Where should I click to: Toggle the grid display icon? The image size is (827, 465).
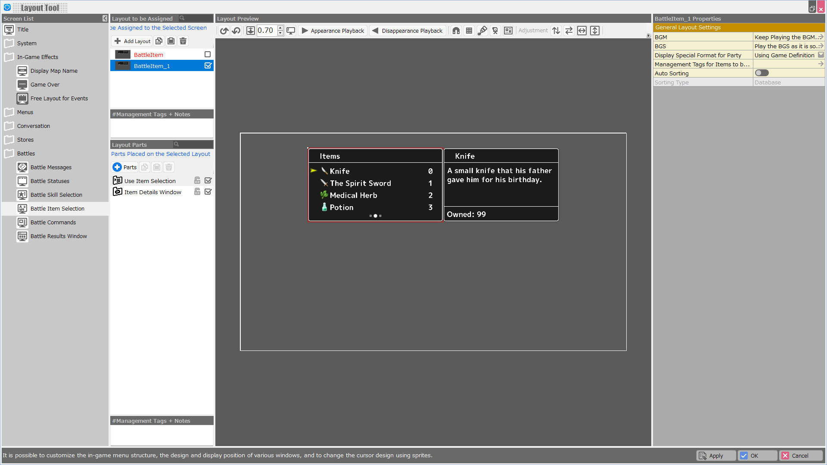(x=469, y=31)
